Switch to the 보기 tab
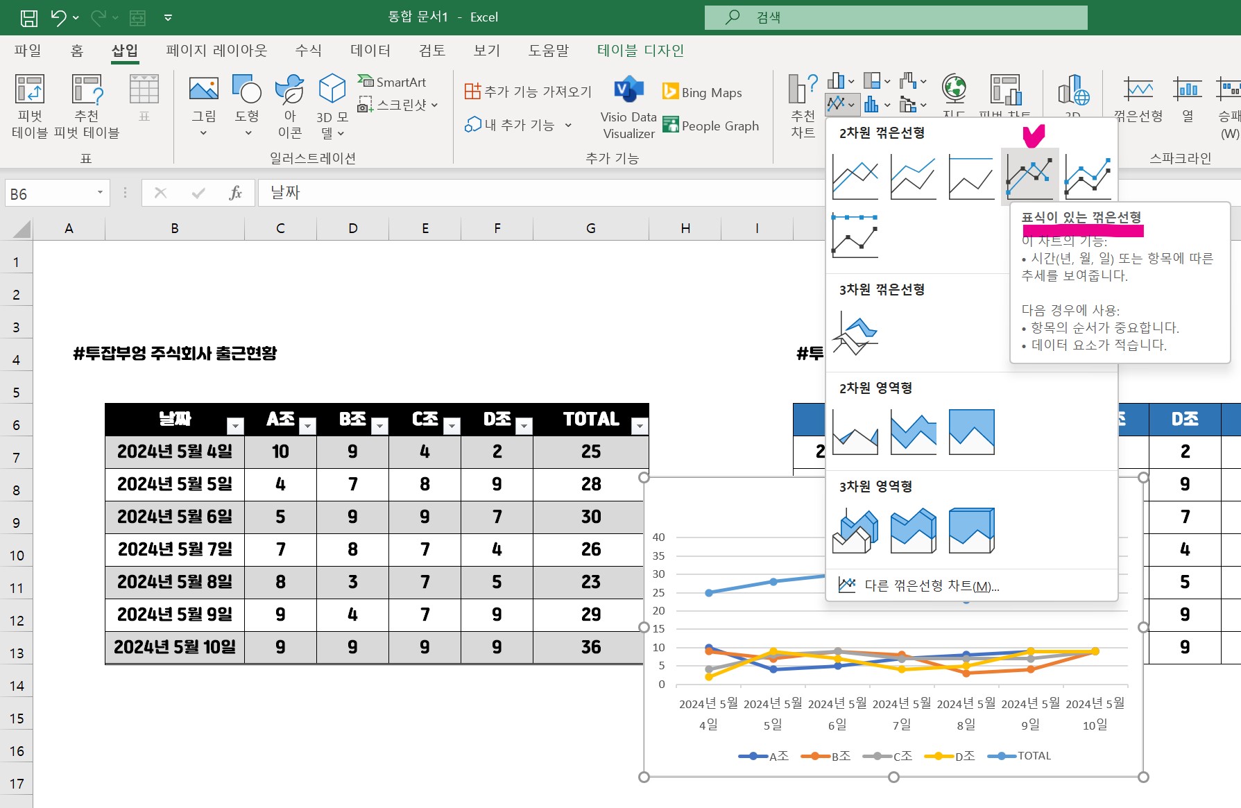1241x808 pixels. point(486,51)
